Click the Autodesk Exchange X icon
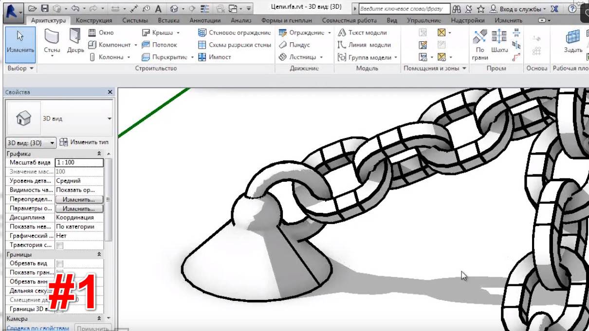 [554, 9]
